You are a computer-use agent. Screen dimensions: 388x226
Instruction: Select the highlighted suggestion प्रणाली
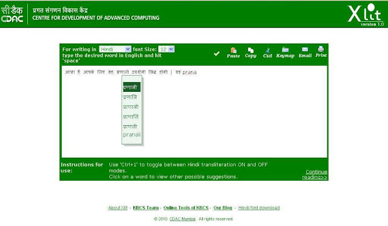click(x=132, y=87)
